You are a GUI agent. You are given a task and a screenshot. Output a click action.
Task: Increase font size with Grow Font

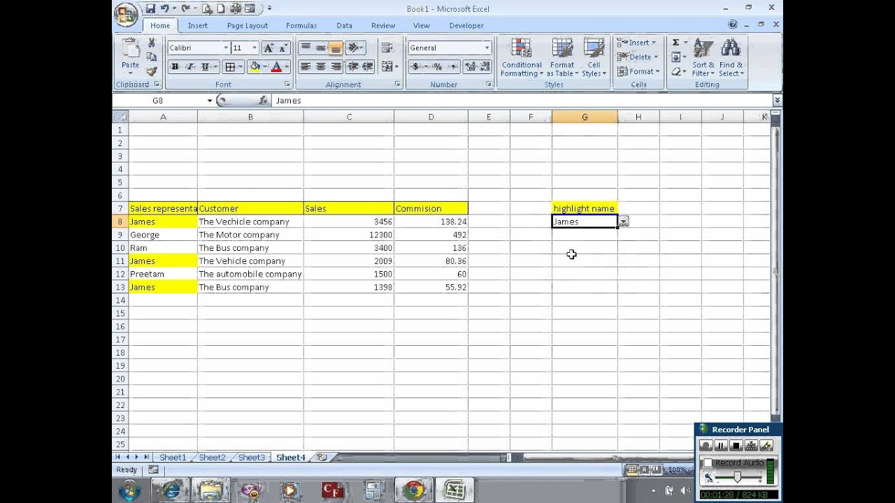[268, 48]
